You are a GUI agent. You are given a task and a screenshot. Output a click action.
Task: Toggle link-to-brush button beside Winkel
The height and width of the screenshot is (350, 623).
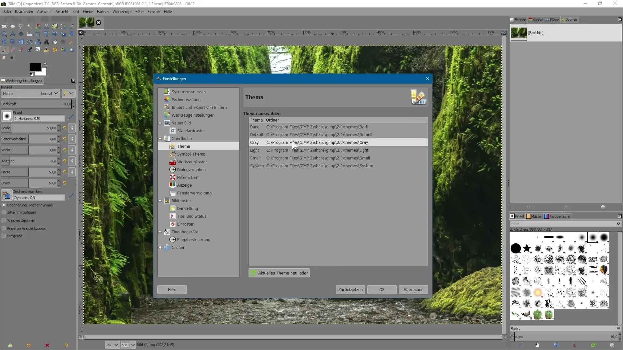click(72, 150)
